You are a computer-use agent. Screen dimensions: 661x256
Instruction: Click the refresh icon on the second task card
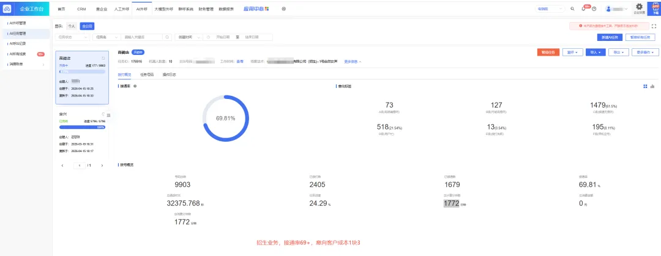click(x=103, y=114)
